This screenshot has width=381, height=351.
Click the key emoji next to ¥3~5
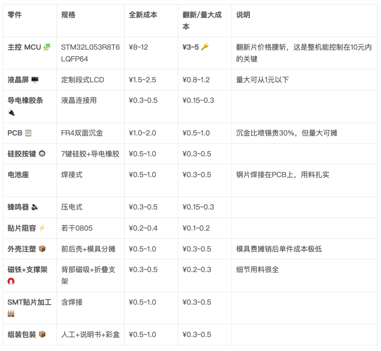click(205, 47)
